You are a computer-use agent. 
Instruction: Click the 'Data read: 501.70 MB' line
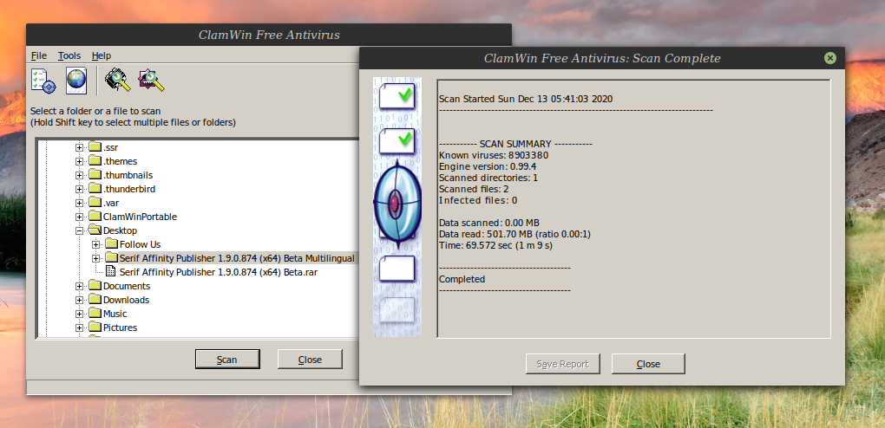pos(515,234)
